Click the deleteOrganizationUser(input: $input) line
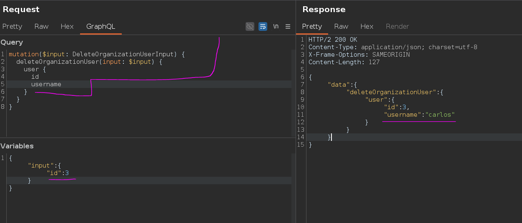522x223 pixels. tap(89, 62)
